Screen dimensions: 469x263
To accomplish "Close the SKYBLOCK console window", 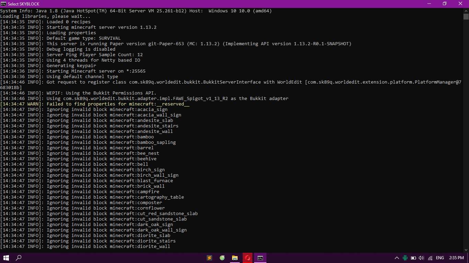I will click(x=460, y=4).
